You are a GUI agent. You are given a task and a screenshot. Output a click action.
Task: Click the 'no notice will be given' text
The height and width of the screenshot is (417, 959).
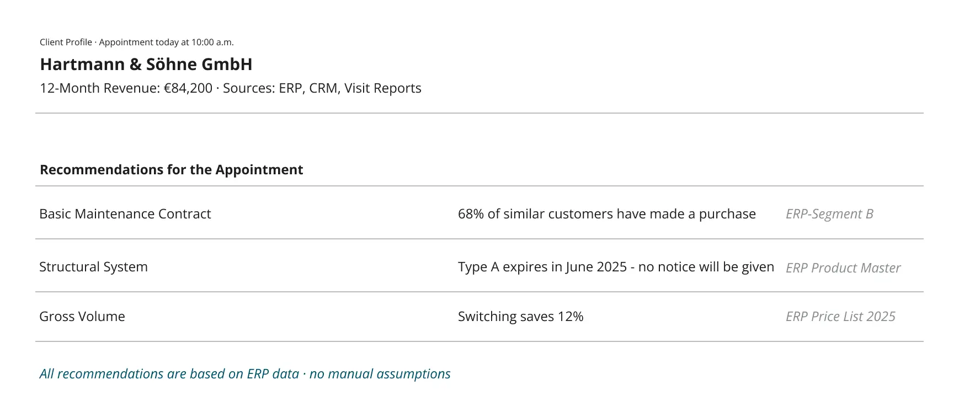(x=706, y=267)
